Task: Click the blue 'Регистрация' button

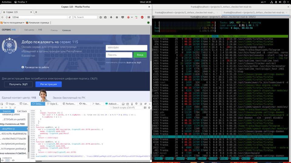Action: tap(48, 84)
